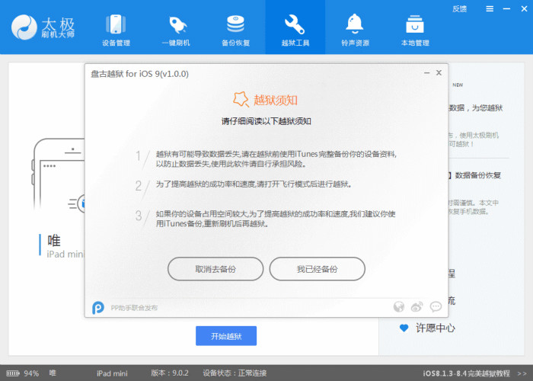Open 铃声资源 ringtone resources tab

[x=355, y=30]
